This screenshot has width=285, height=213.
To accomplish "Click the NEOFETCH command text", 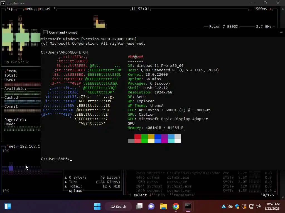I will (x=79, y=52).
